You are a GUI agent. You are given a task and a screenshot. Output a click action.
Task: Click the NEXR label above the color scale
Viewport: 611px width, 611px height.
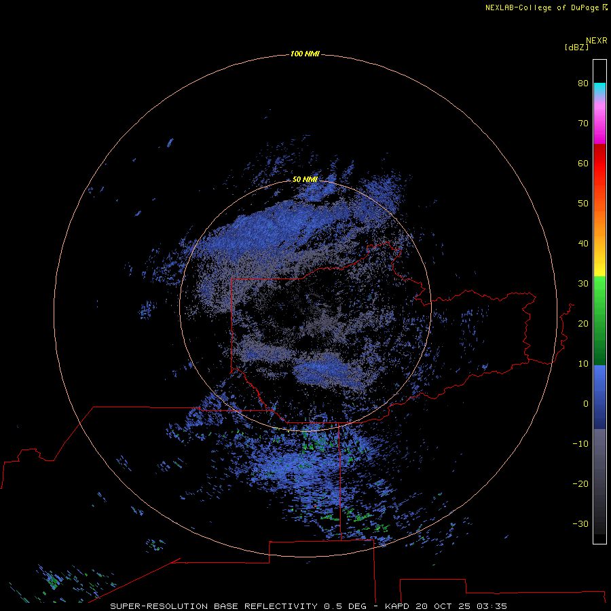point(597,41)
